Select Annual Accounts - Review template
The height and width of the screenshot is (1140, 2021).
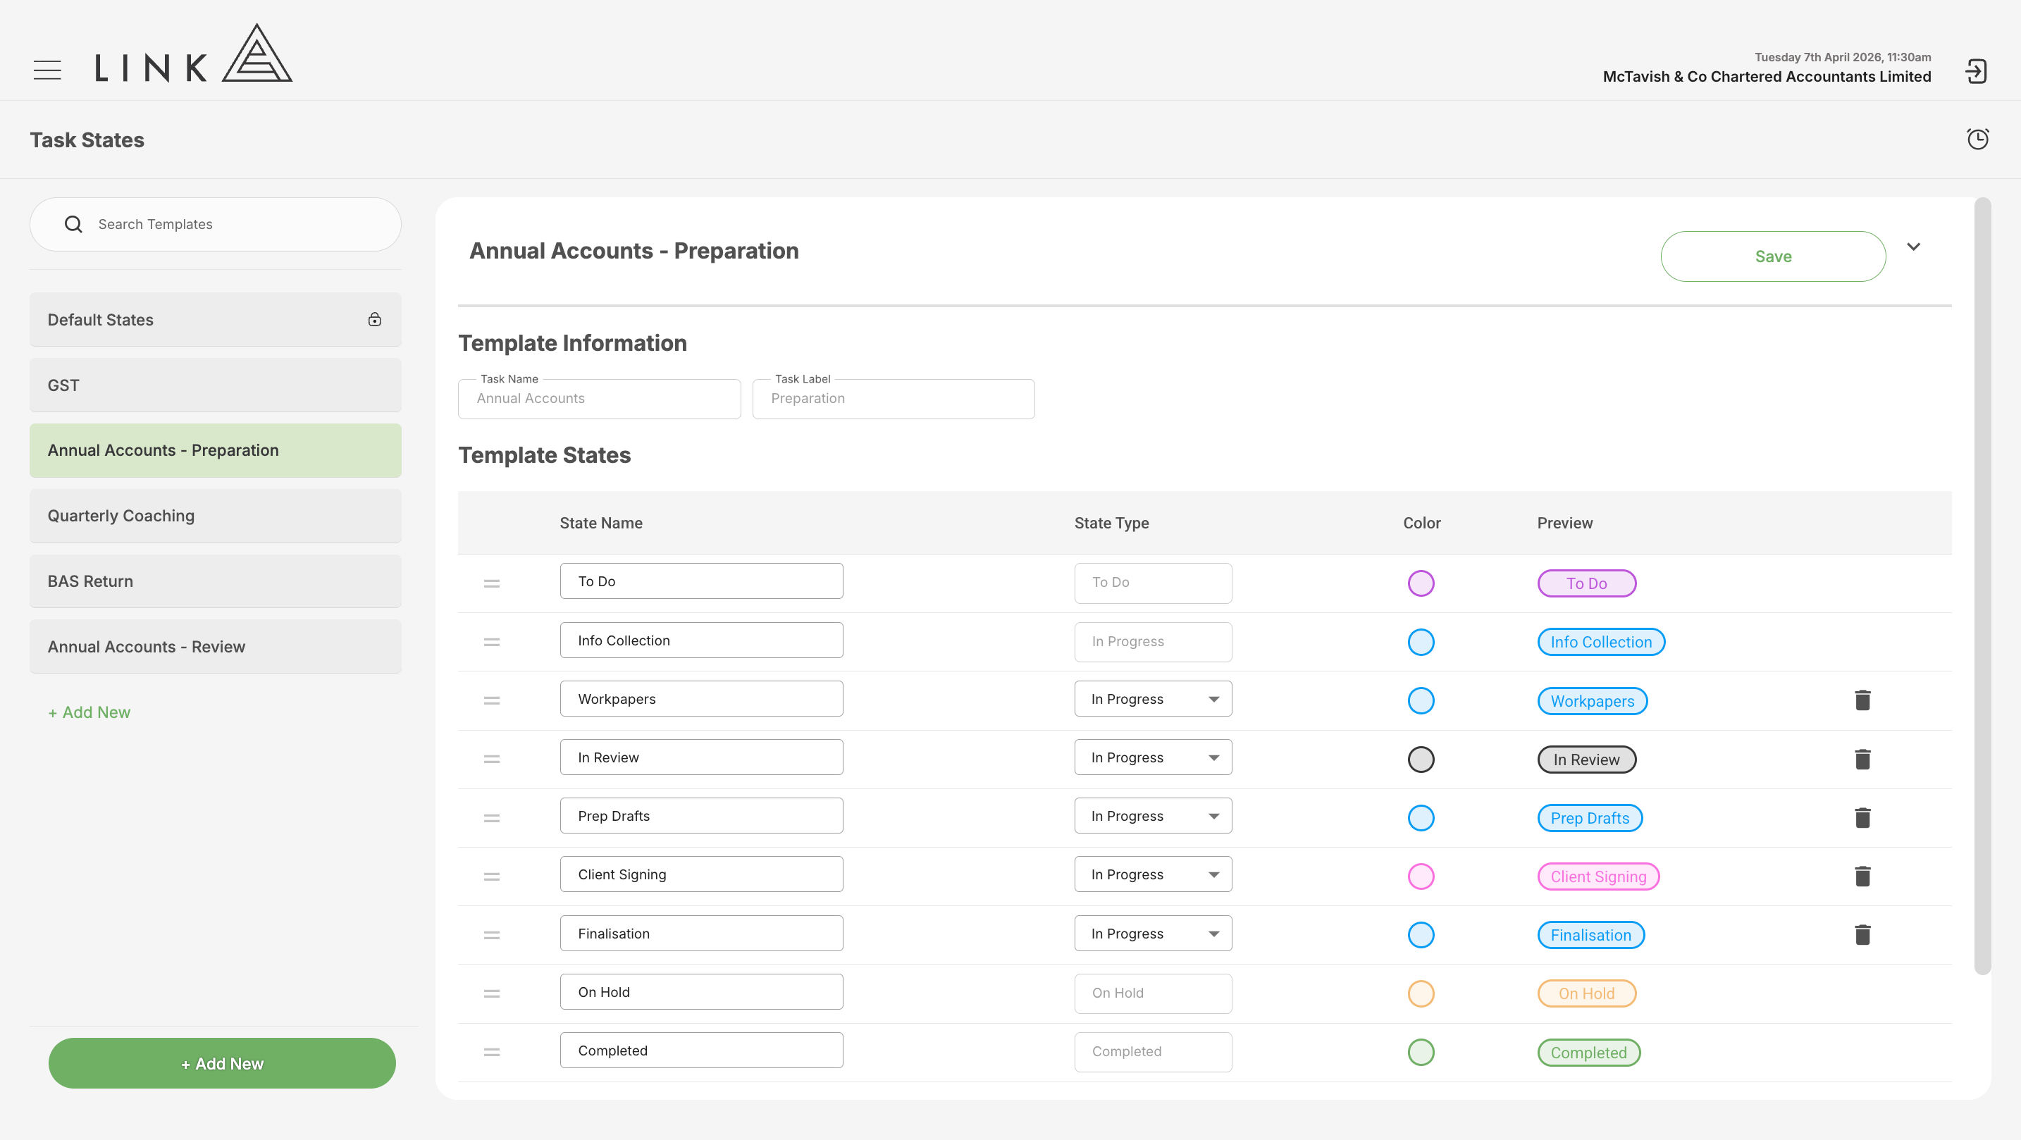(215, 647)
